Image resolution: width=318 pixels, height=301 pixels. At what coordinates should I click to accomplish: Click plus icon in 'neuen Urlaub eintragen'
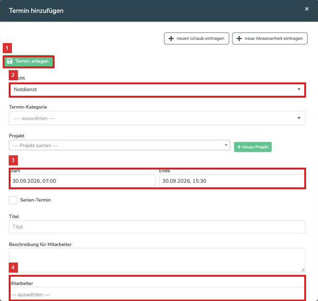[171, 38]
